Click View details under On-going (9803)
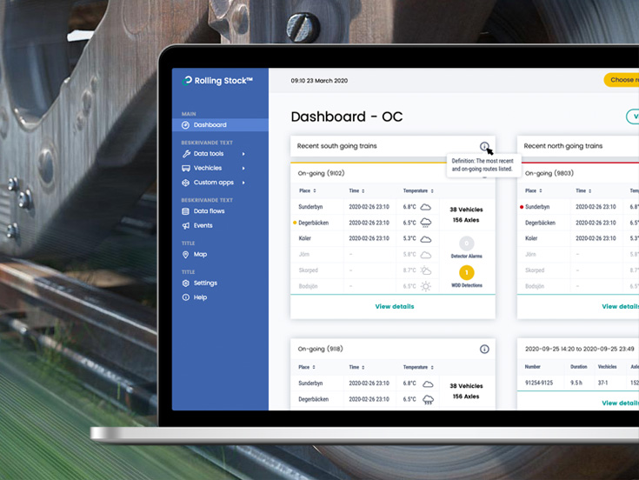Image resolution: width=639 pixels, height=480 pixels. tap(620, 306)
